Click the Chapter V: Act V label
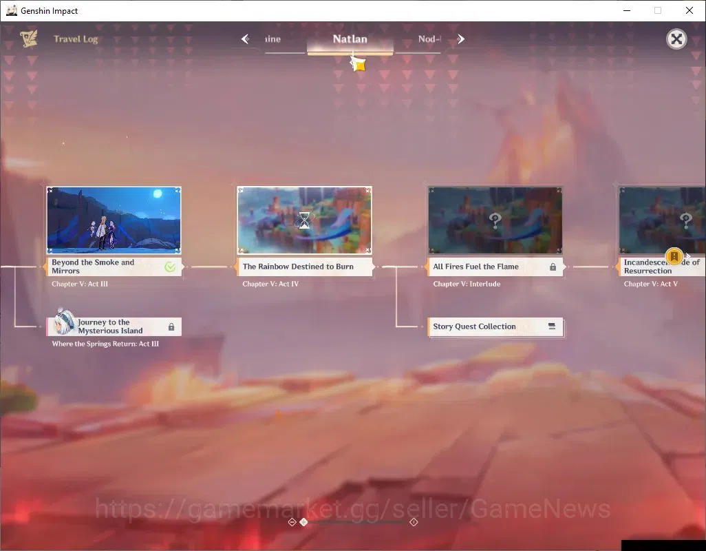Viewport: 706px width, 551px height. pos(651,284)
